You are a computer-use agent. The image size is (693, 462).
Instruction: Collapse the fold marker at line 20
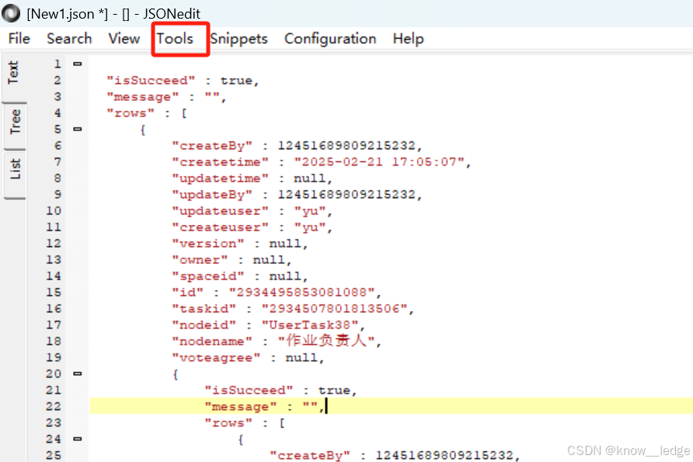click(78, 373)
